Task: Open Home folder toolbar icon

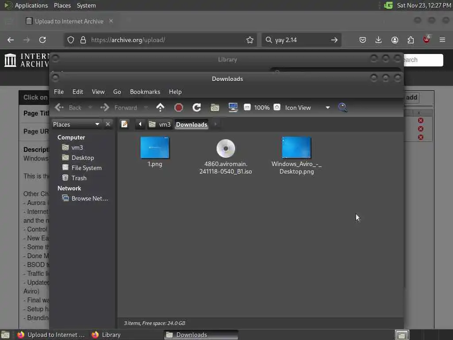Action: [215, 108]
